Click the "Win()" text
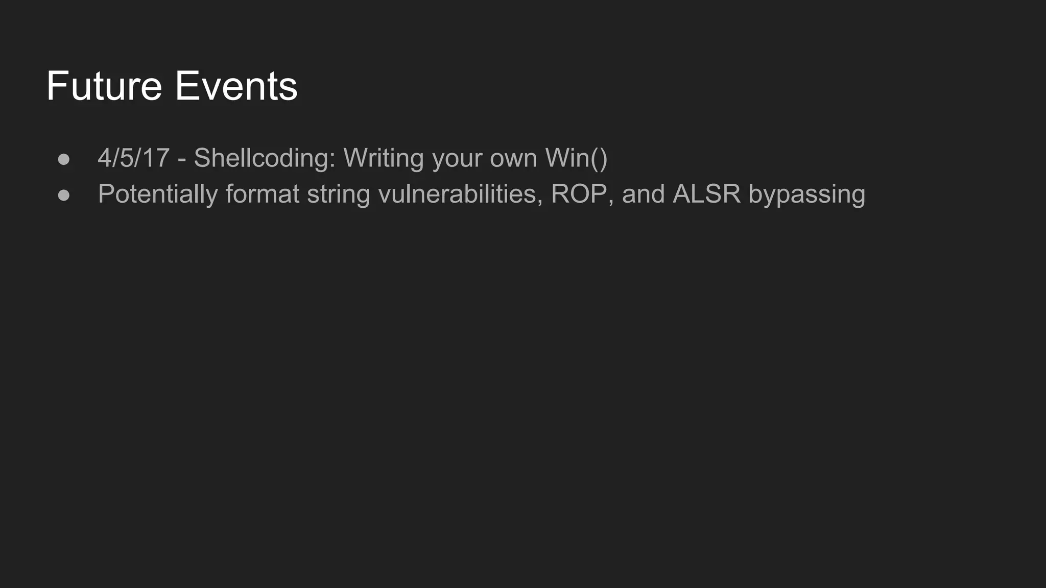This screenshot has height=588, width=1046. [x=577, y=158]
